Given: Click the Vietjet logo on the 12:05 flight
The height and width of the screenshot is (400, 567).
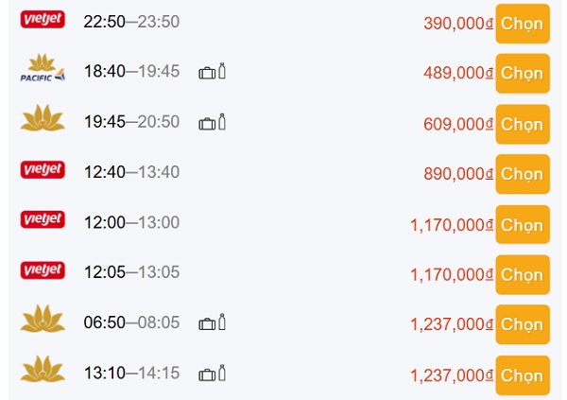Looking at the screenshot, I should click(43, 270).
